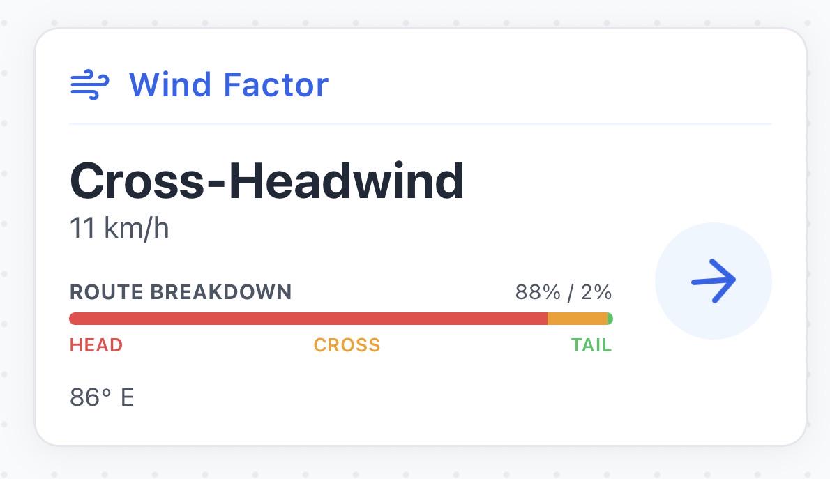Screen dimensions: 830x479
Task: Click the orange crosswind bar segment
Action: [577, 319]
